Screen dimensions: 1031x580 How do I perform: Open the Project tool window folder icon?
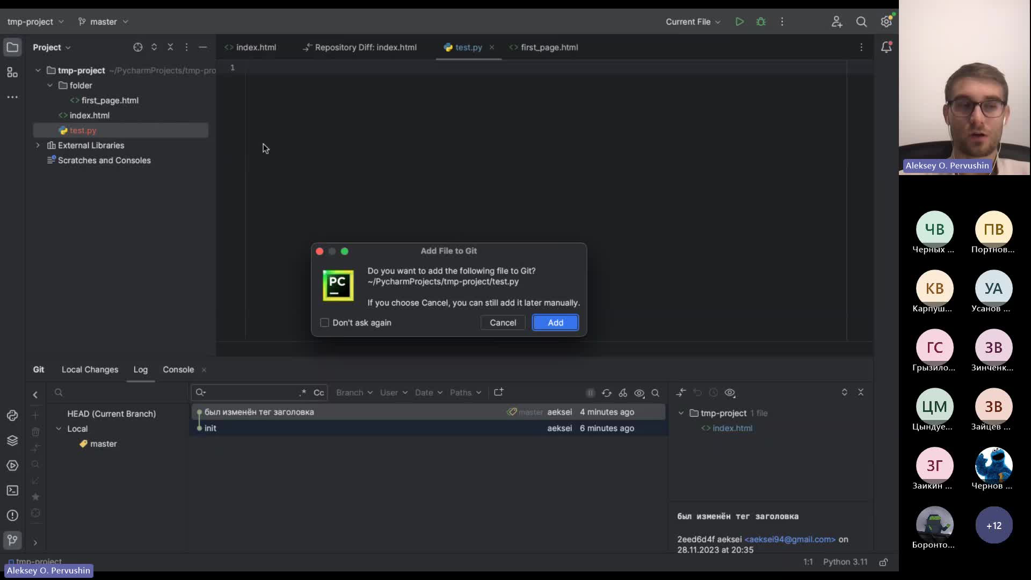coord(12,47)
